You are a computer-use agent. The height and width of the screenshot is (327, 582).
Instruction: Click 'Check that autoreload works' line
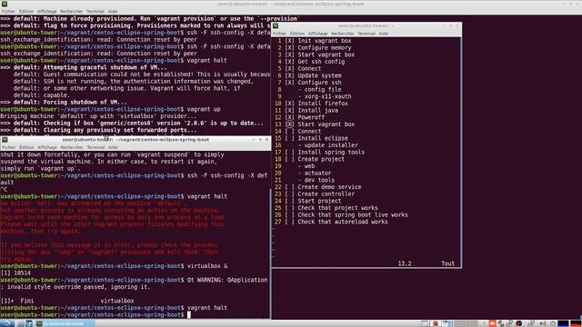(343, 222)
